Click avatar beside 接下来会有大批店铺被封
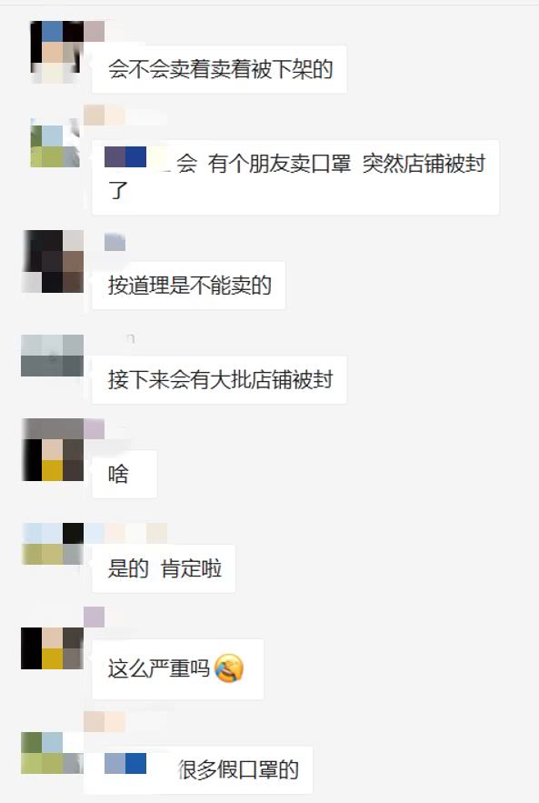The height and width of the screenshot is (803, 539). pos(52,356)
